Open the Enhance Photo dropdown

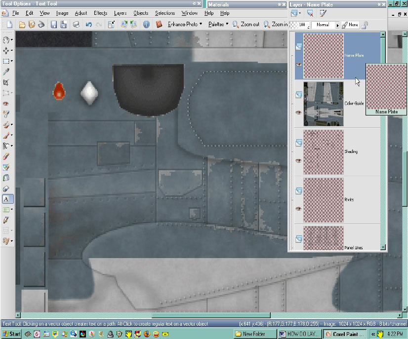pos(185,25)
